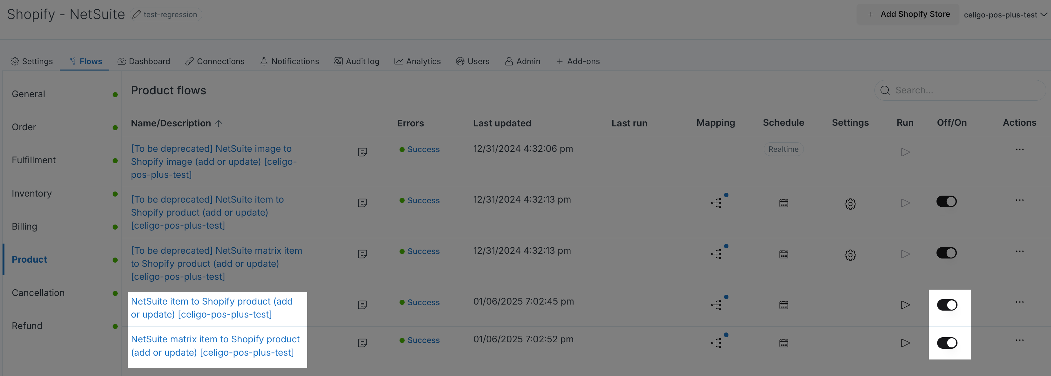Open the Add-ons tab
Image resolution: width=1051 pixels, height=376 pixels.
578,62
